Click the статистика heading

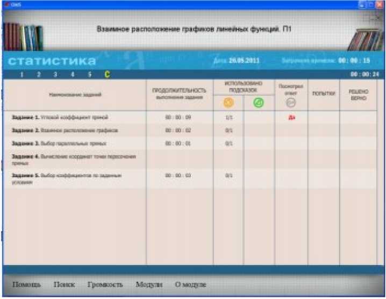[x=52, y=61]
